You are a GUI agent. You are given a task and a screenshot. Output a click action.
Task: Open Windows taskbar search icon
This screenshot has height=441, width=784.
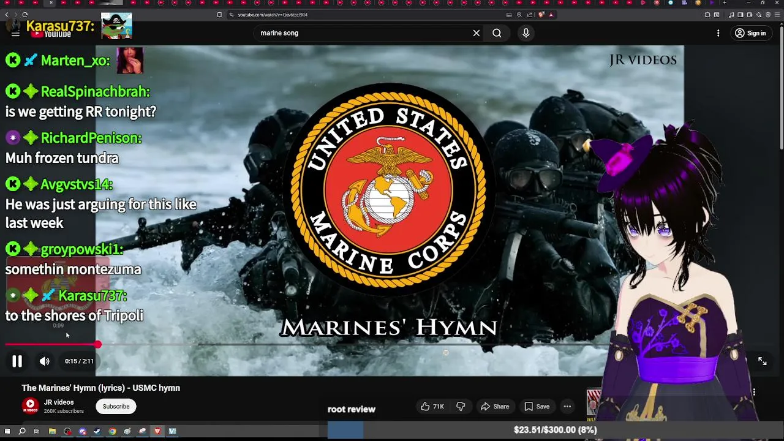coord(22,431)
